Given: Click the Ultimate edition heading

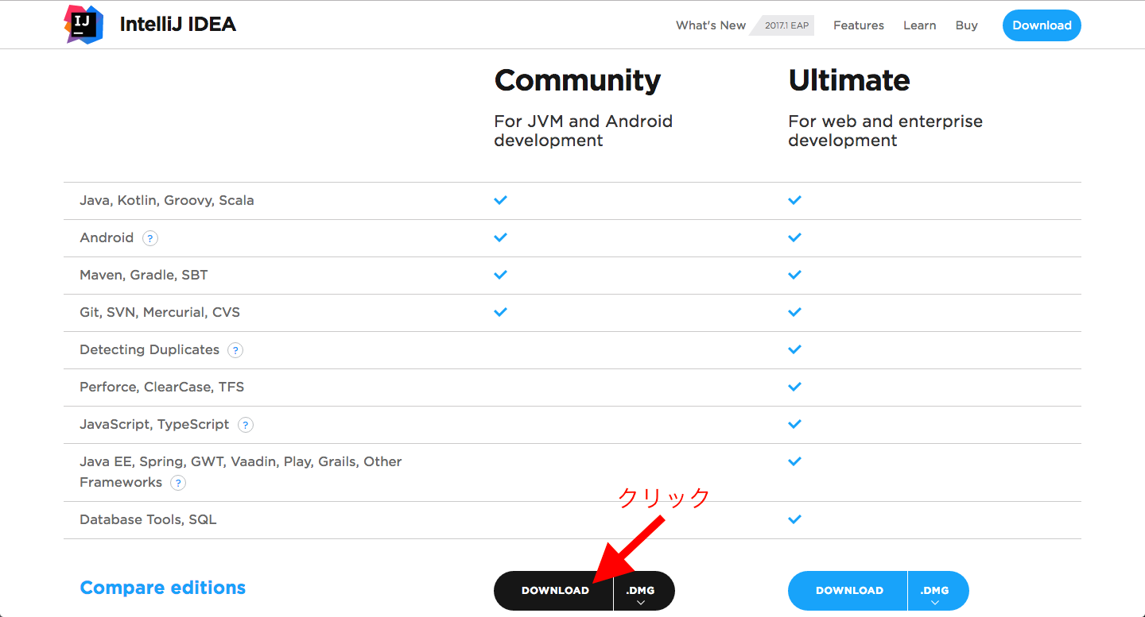Looking at the screenshot, I should pos(849,80).
